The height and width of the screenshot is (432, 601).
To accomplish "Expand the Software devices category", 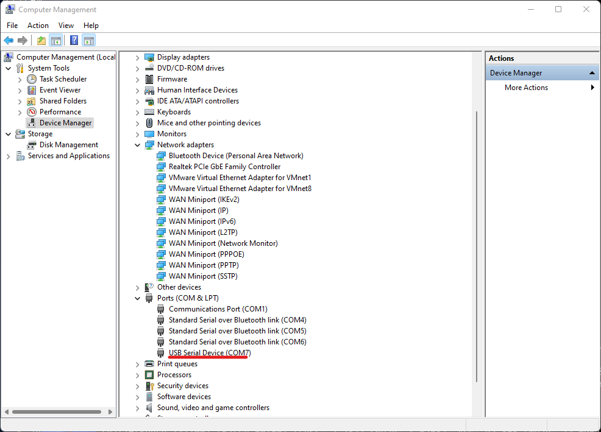I will click(137, 397).
